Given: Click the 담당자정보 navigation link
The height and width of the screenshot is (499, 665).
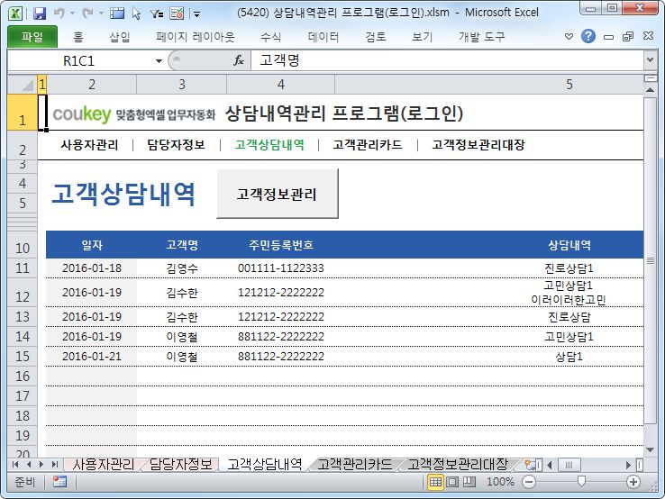Looking at the screenshot, I should 176,145.
